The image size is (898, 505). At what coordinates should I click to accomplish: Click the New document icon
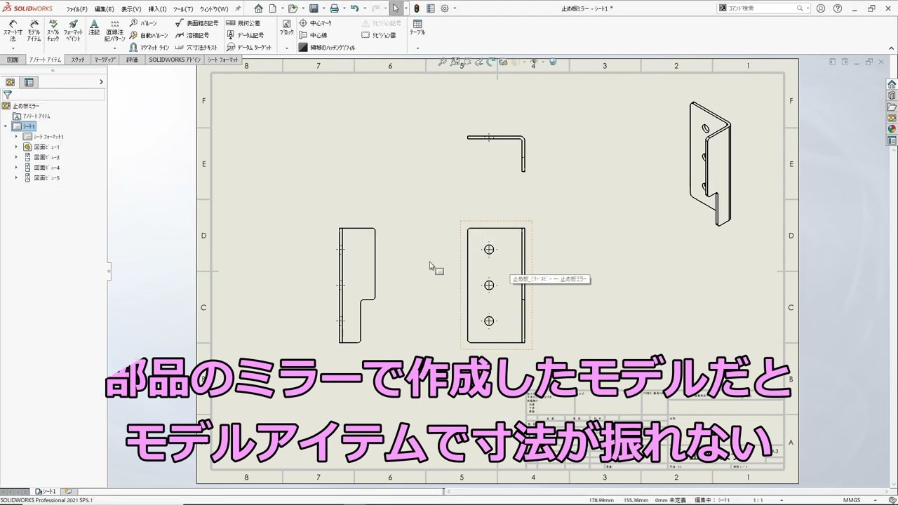pyautogui.click(x=273, y=8)
